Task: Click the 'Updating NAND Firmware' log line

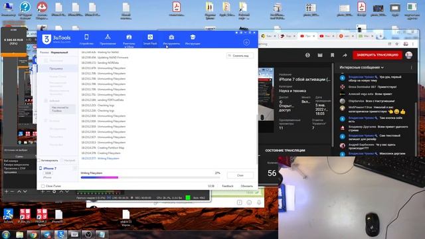Action: point(105,58)
